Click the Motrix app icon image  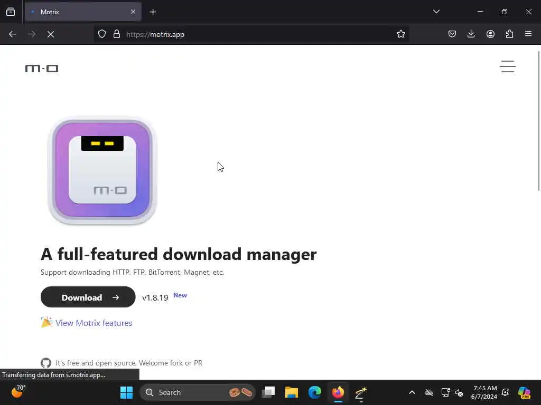(102, 170)
